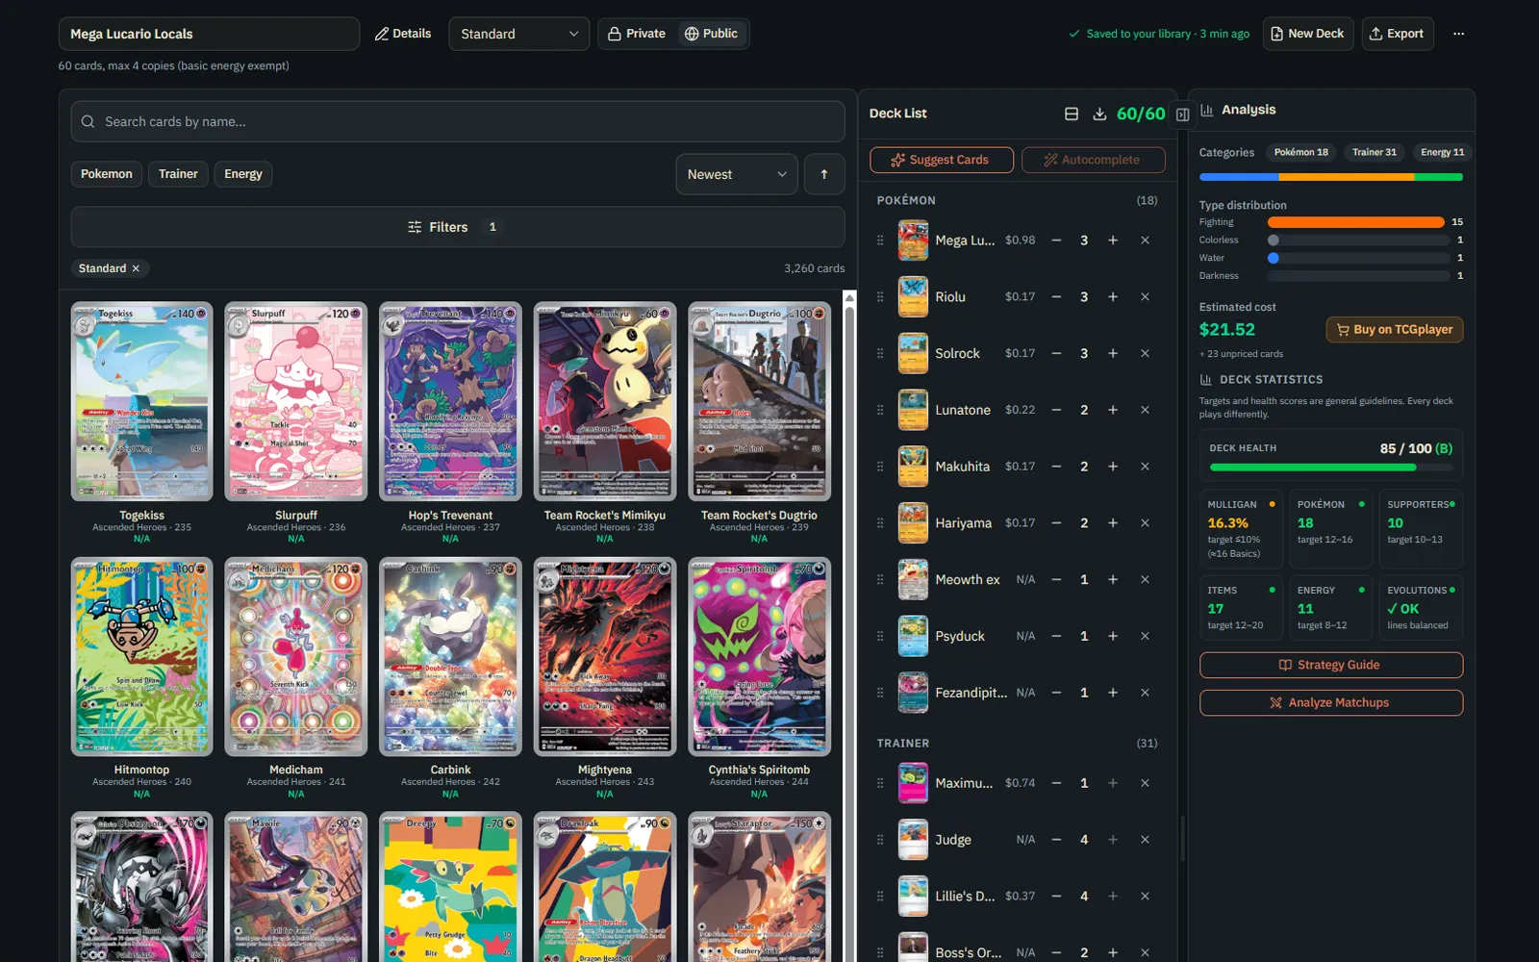The image size is (1539, 962).
Task: Select Cynthia's Spiritomb card thumbnail
Action: click(x=759, y=657)
